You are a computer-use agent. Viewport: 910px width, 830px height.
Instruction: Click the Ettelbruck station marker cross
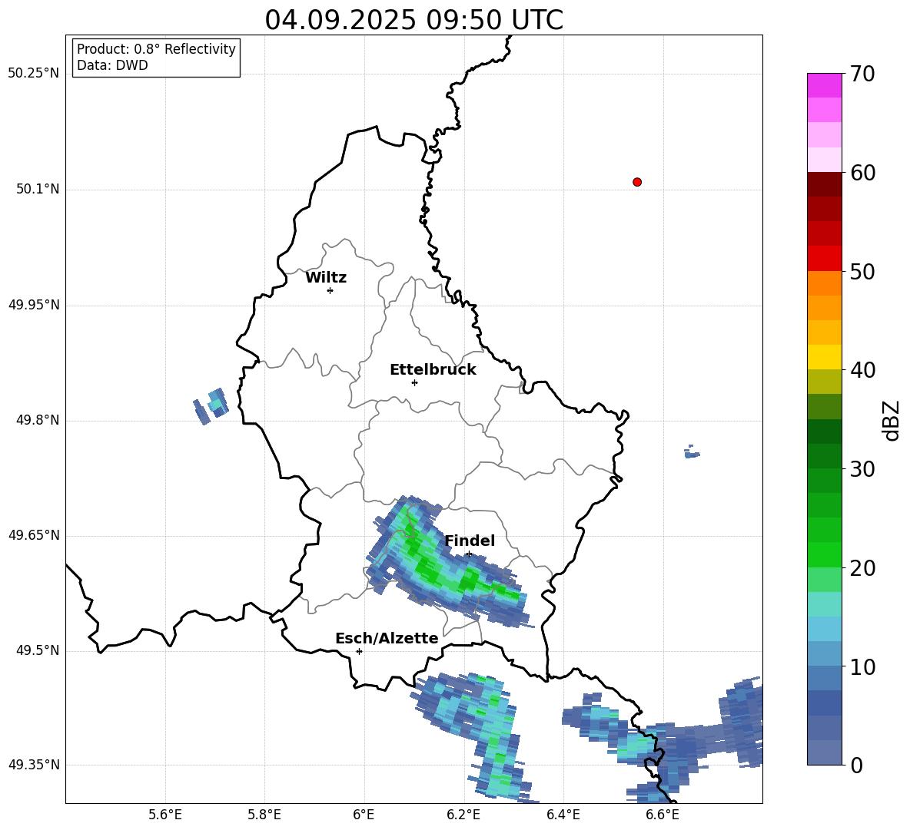point(414,382)
